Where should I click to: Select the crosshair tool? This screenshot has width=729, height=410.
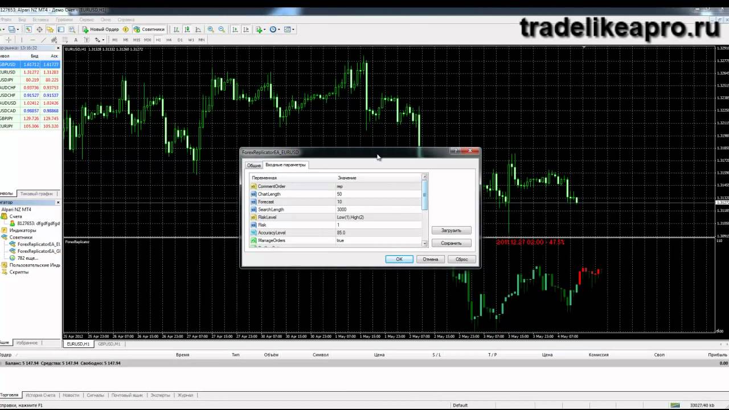pyautogui.click(x=9, y=40)
